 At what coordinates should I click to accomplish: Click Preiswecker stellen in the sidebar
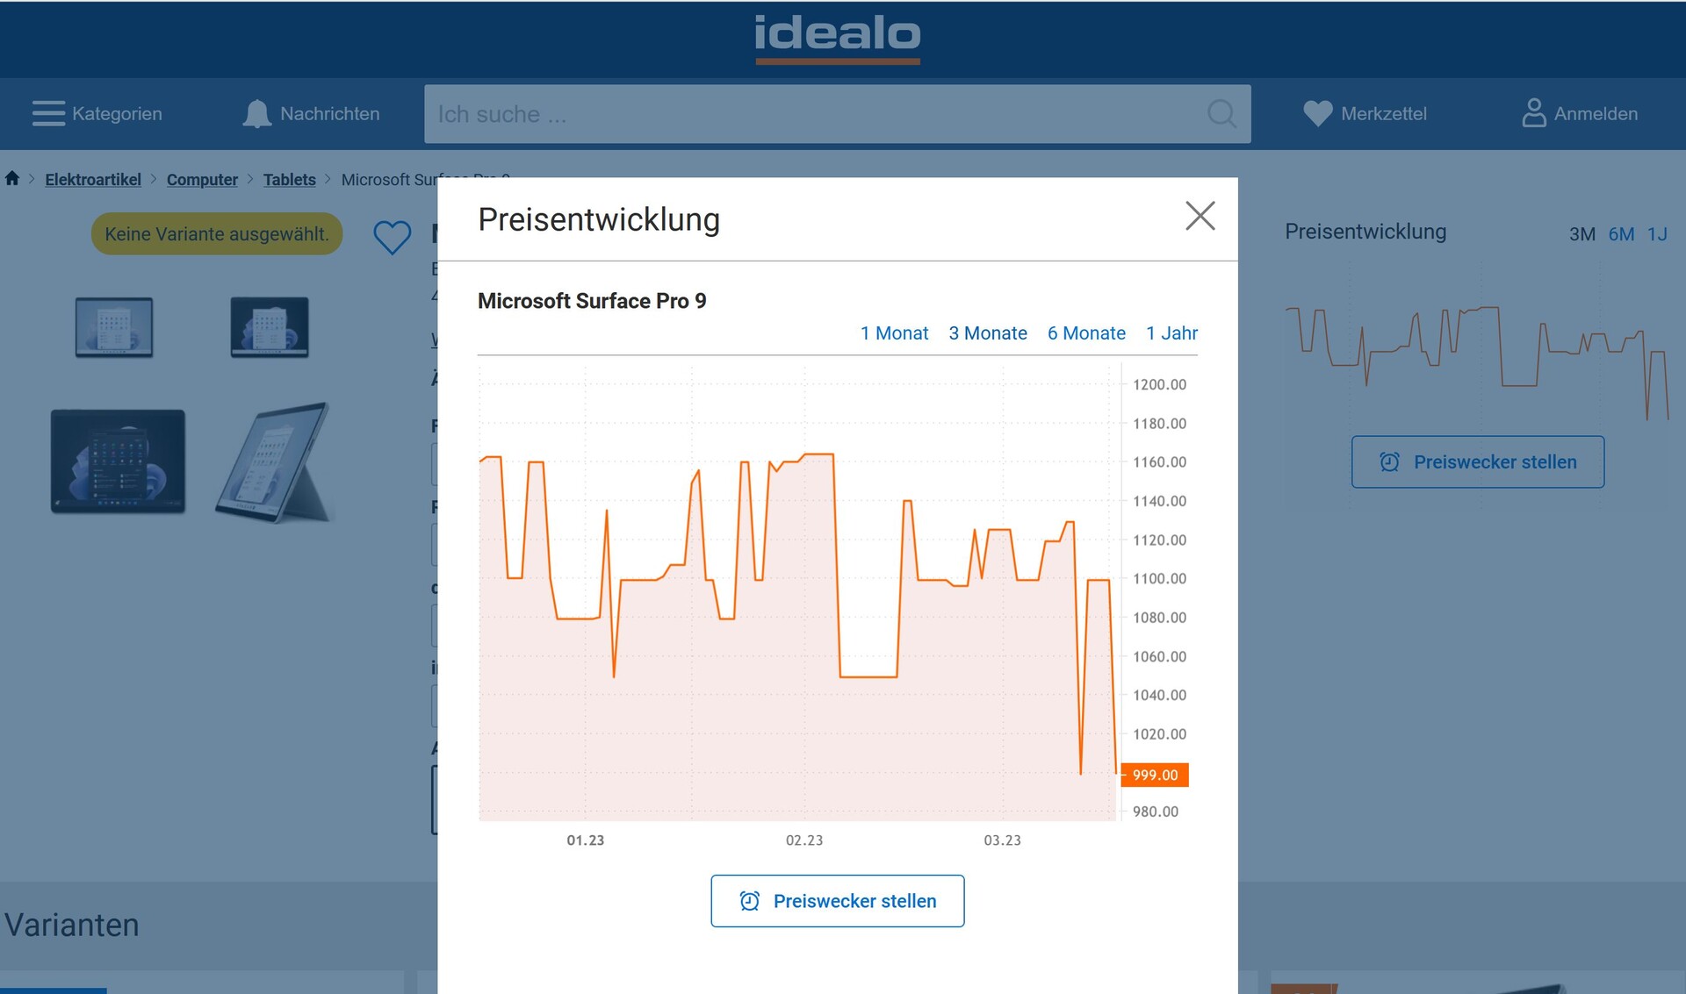[x=1477, y=462]
